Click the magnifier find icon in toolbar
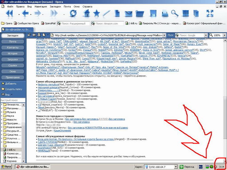This screenshot has width=227, height=170. tap(175, 13)
